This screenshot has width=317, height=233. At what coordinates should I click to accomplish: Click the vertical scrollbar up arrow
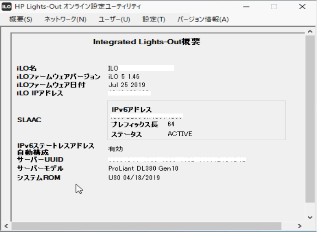click(310, 31)
